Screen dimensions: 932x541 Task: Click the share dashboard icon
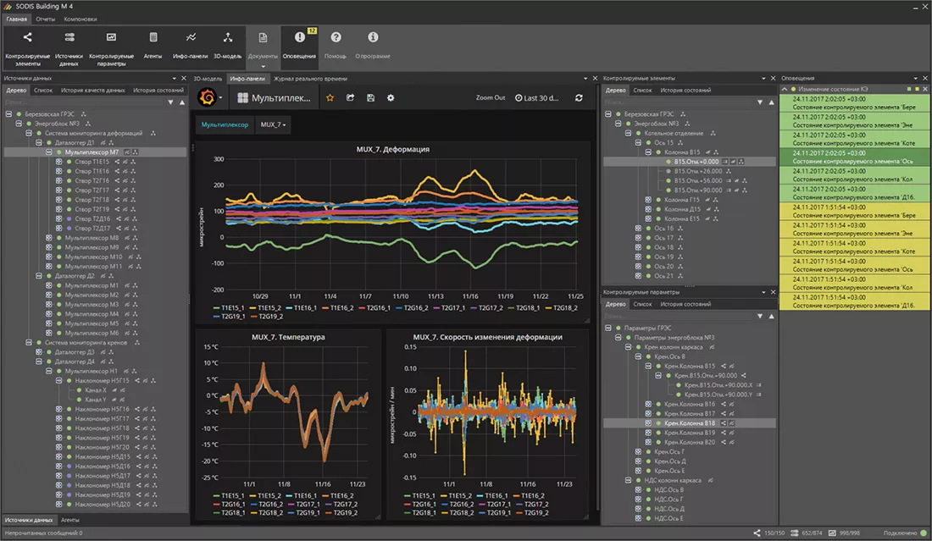click(351, 98)
